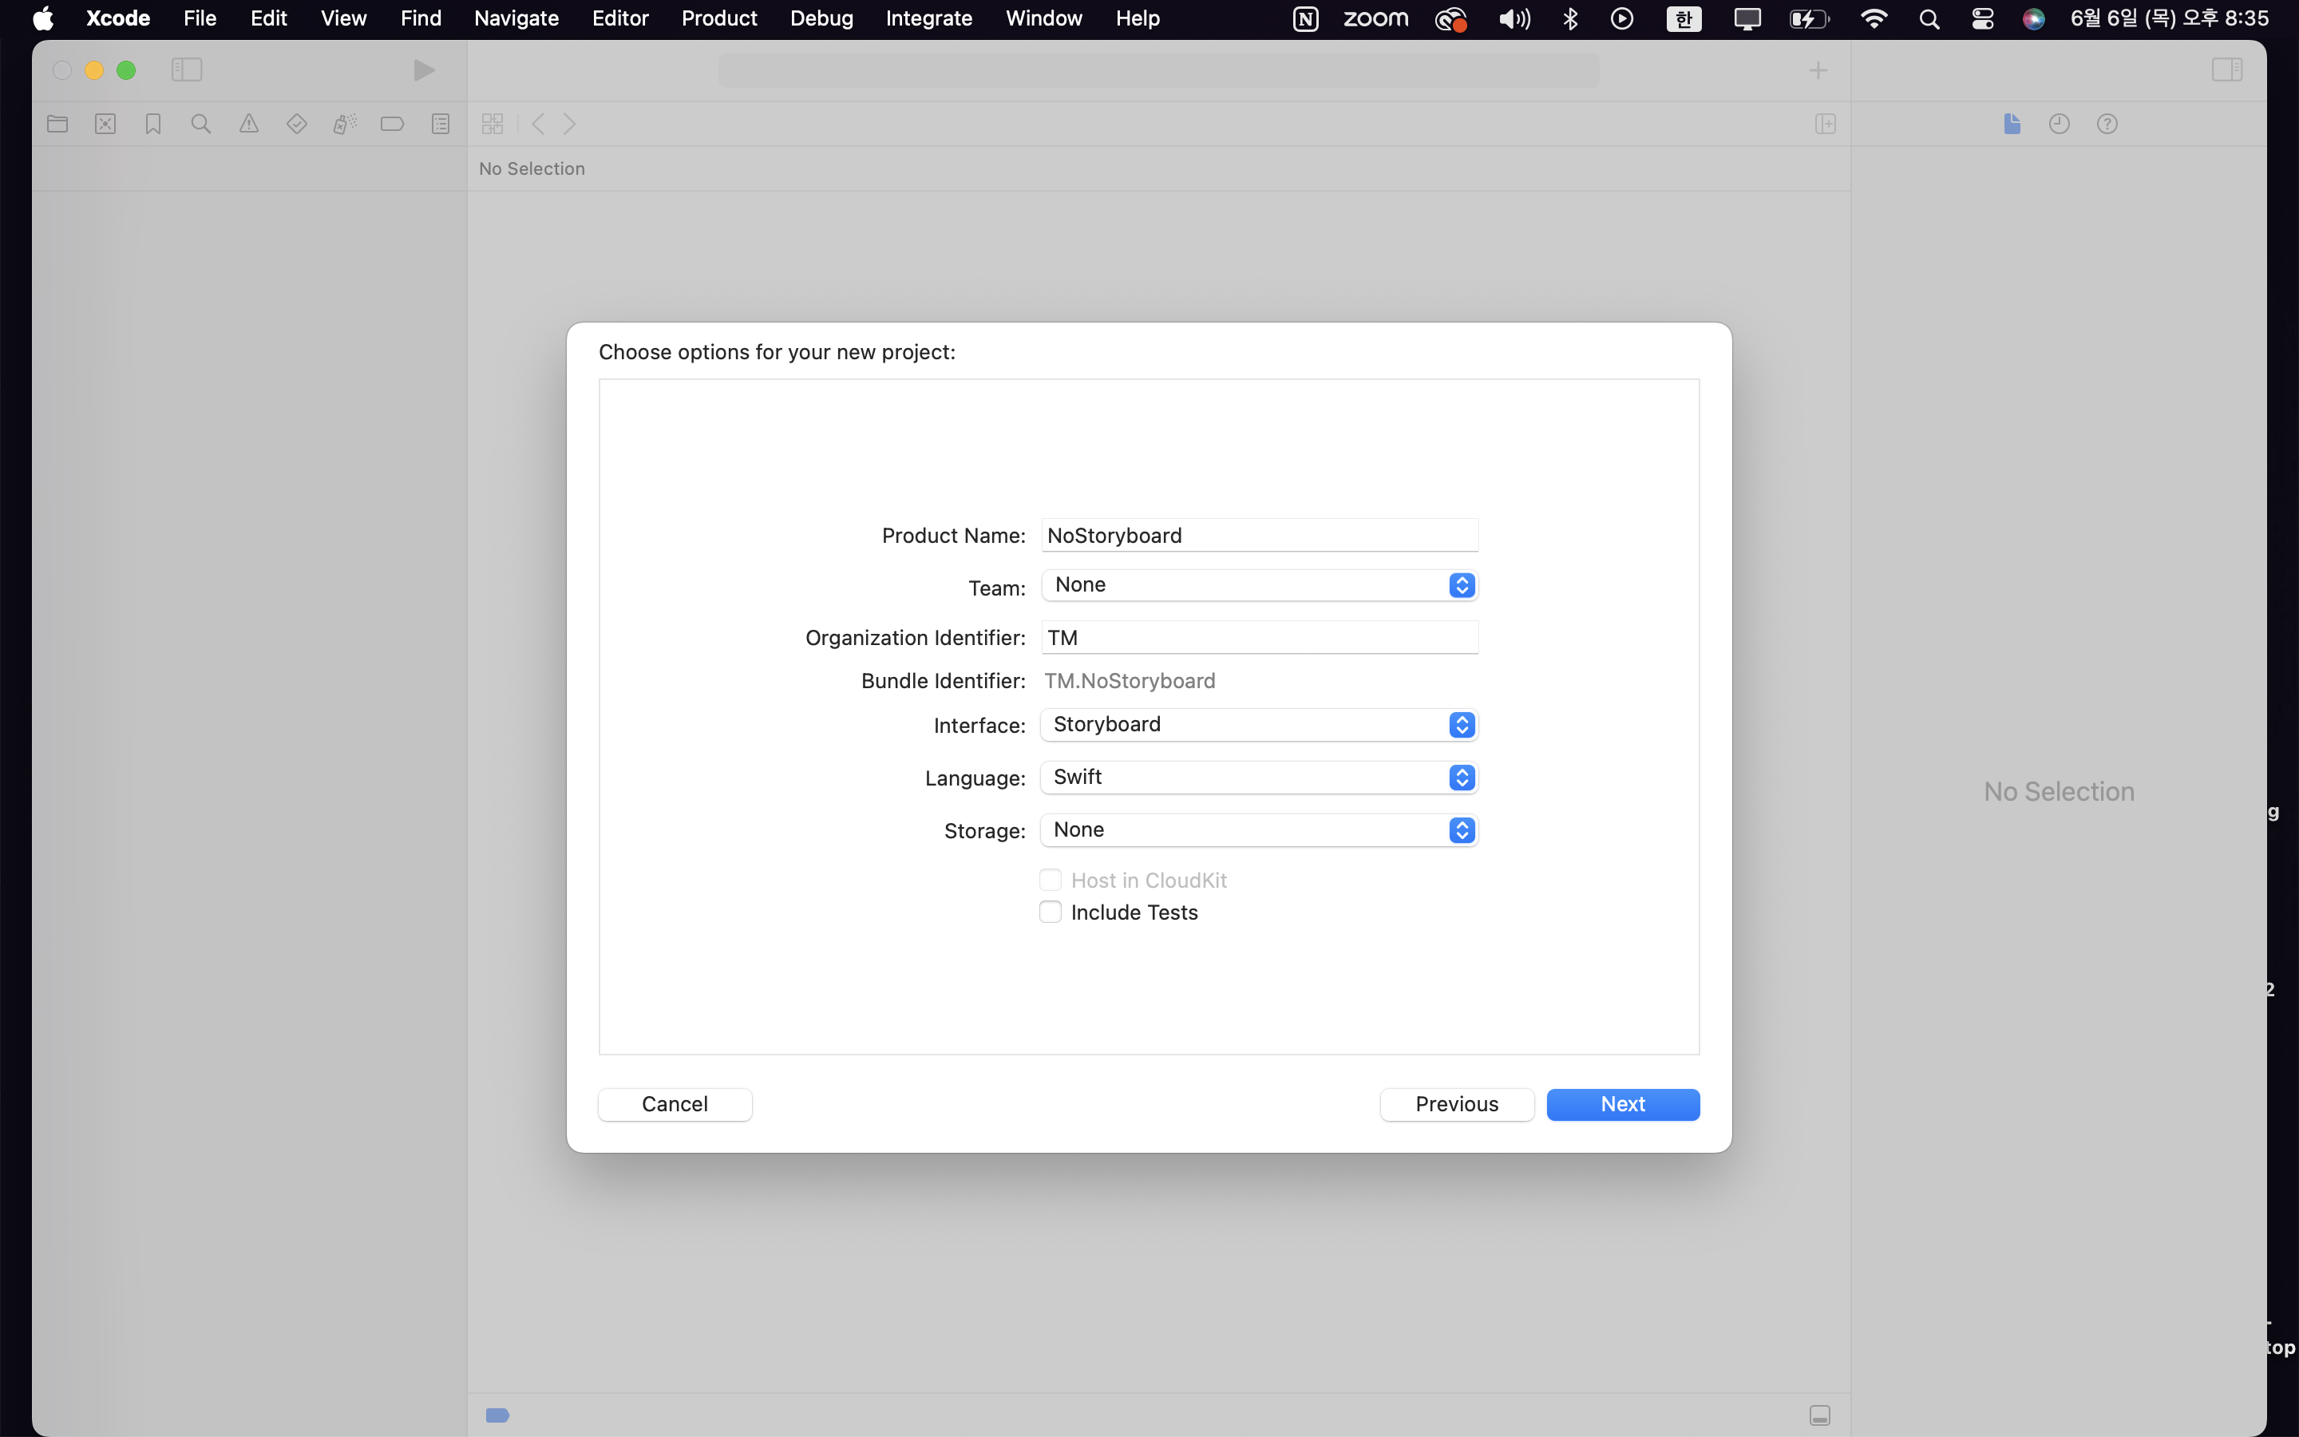Enable the Include Tests checkbox
The image size is (2299, 1437).
point(1050,912)
